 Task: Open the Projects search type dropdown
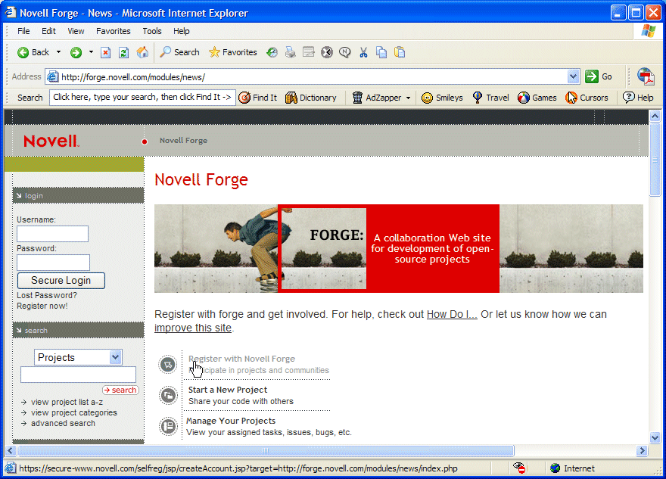(x=78, y=358)
